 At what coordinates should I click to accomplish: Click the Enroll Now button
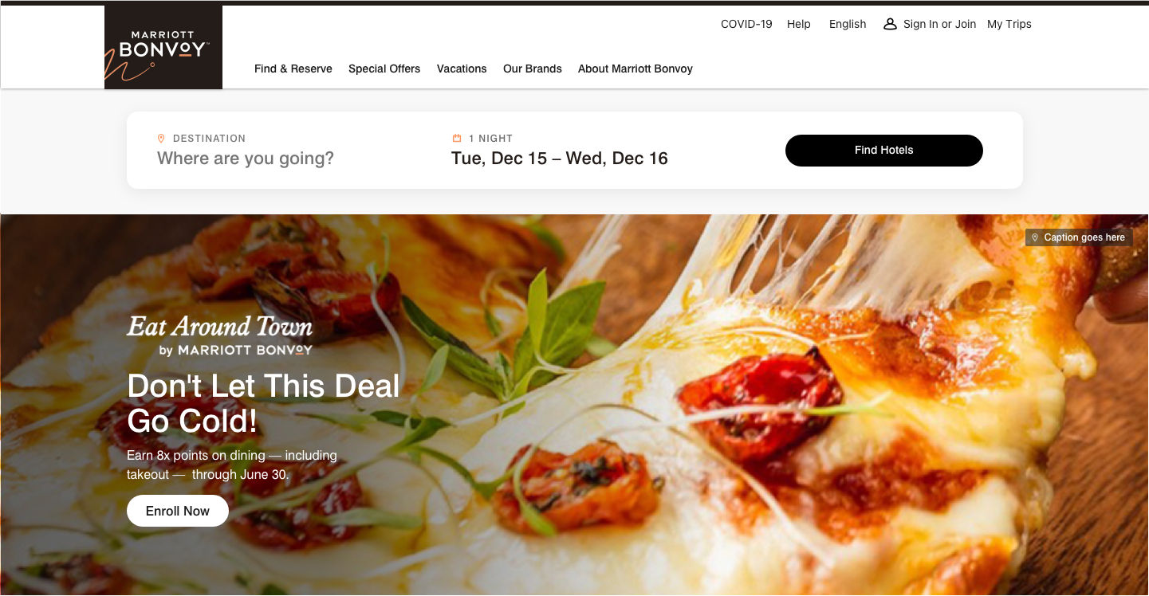[178, 512]
